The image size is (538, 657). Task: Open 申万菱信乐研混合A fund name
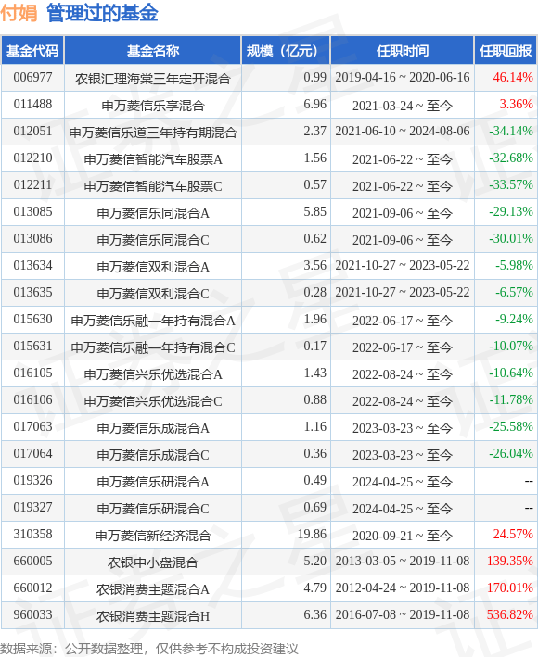click(153, 481)
